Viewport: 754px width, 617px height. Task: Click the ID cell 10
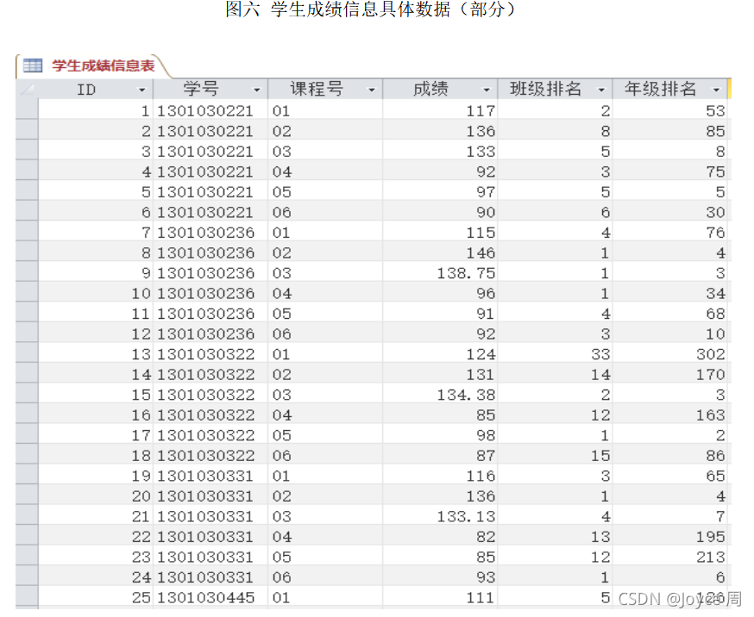(95, 292)
